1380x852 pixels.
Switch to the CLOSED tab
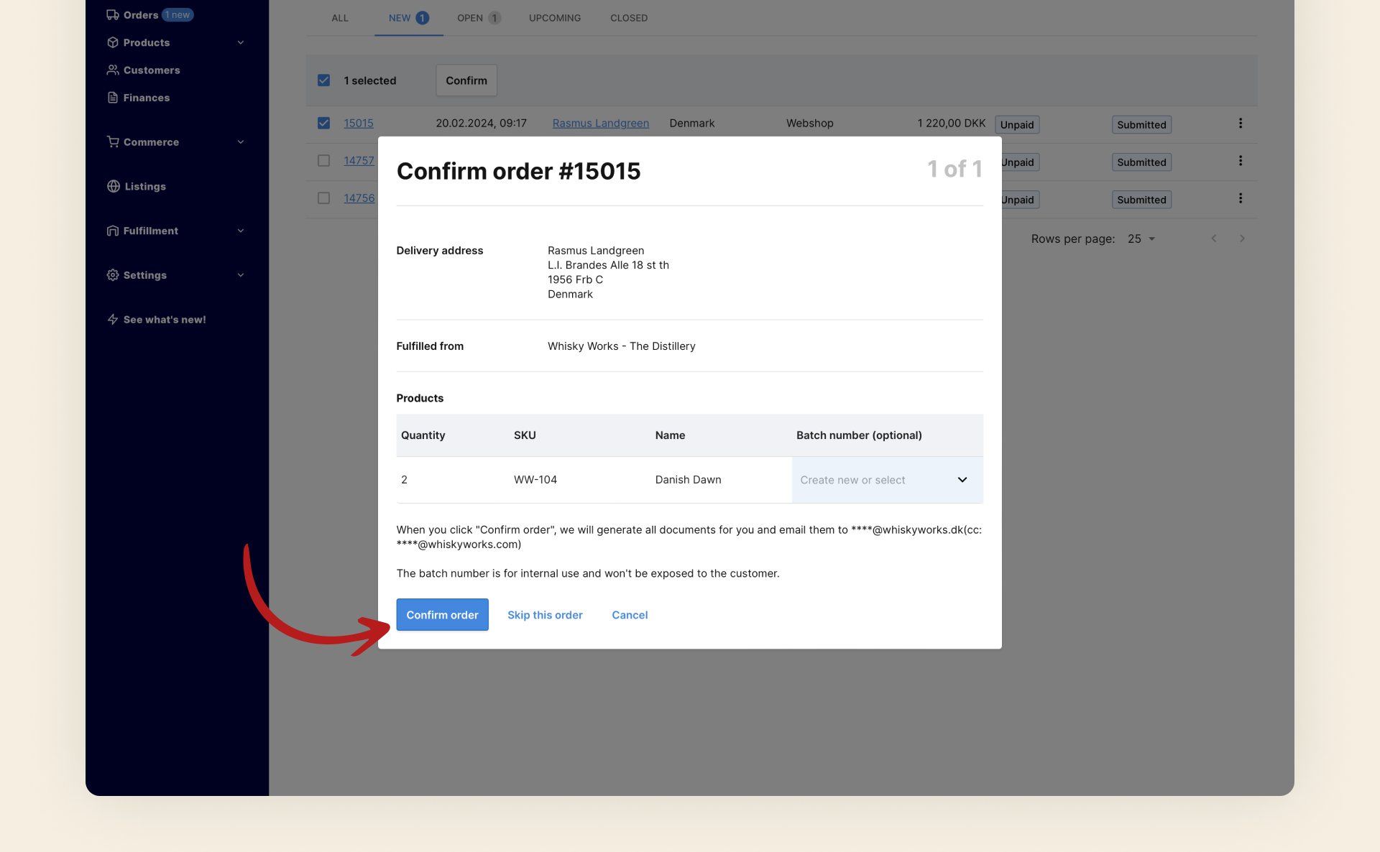coord(628,17)
